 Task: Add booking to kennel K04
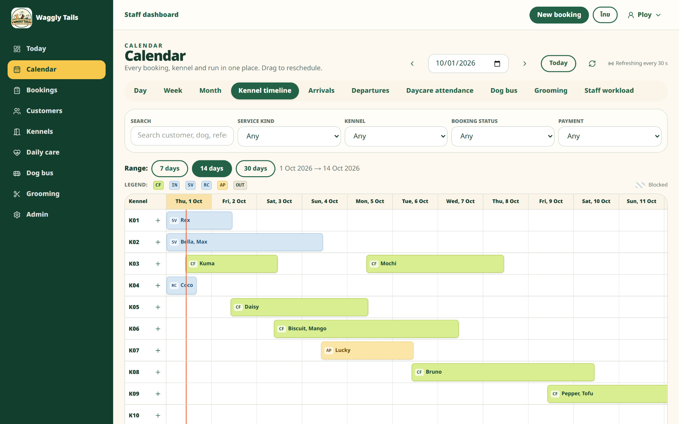click(158, 286)
